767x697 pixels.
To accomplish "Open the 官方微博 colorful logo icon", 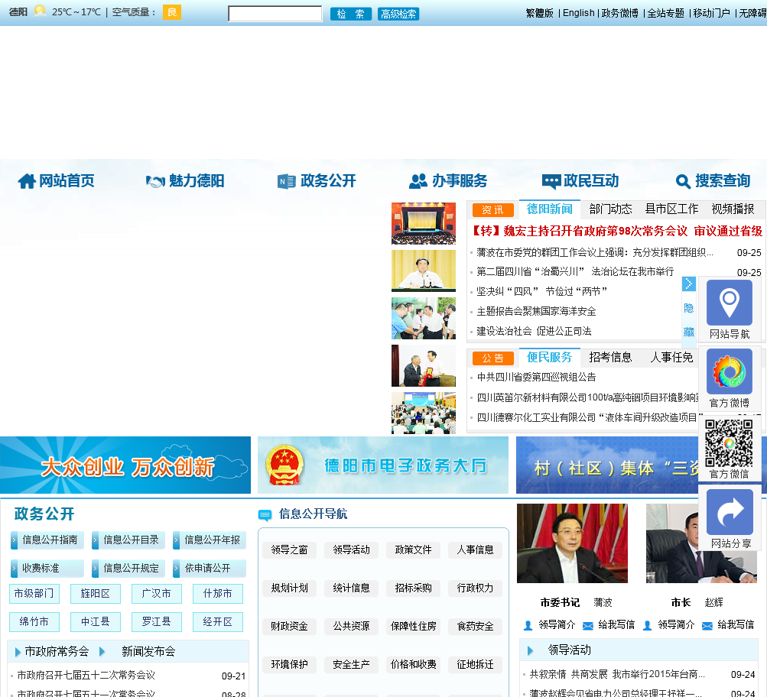I will 729,371.
